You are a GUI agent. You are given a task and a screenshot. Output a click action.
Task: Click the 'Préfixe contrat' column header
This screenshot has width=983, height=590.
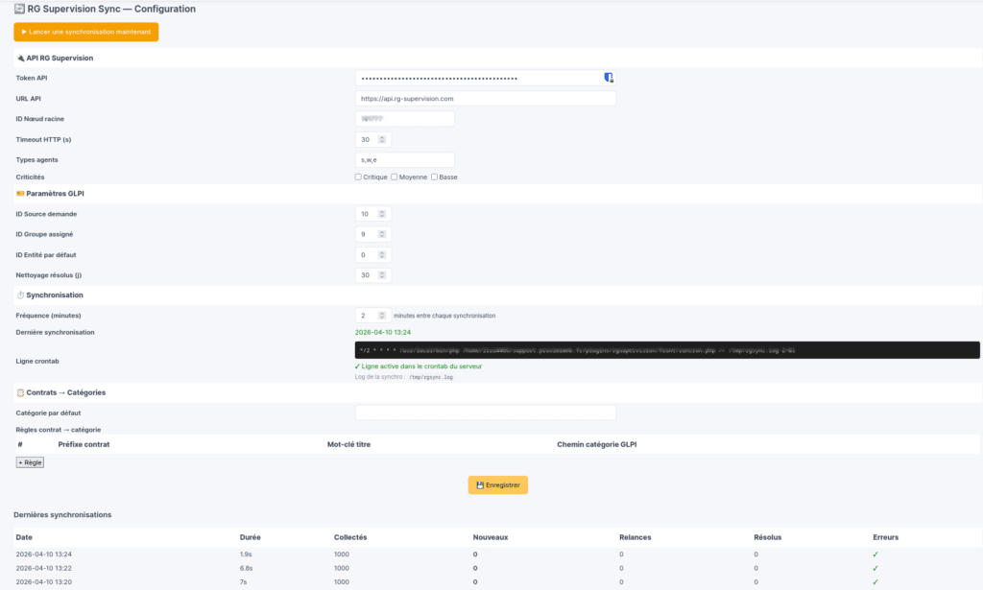click(84, 445)
